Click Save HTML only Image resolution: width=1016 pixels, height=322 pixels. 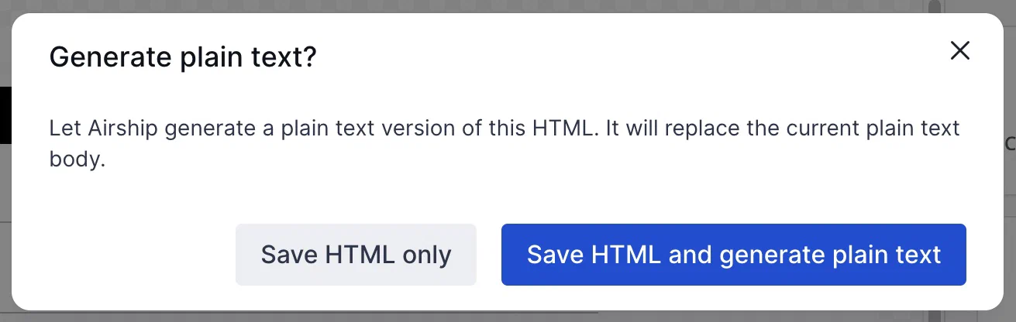[x=356, y=255]
